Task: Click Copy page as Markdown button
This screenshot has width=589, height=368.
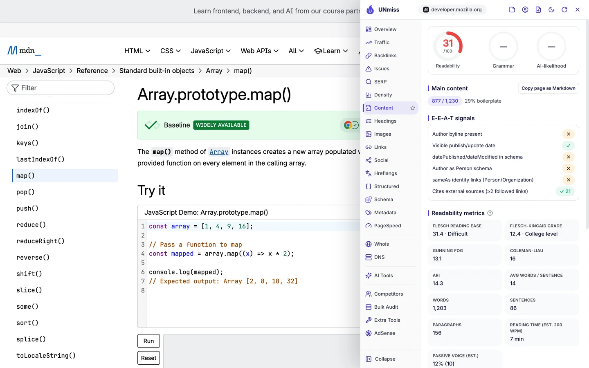Action: click(549, 88)
